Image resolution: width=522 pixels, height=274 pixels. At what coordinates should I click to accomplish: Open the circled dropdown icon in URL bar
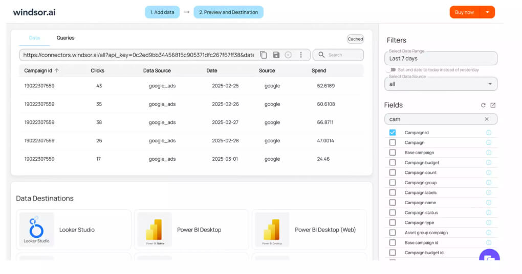288,55
